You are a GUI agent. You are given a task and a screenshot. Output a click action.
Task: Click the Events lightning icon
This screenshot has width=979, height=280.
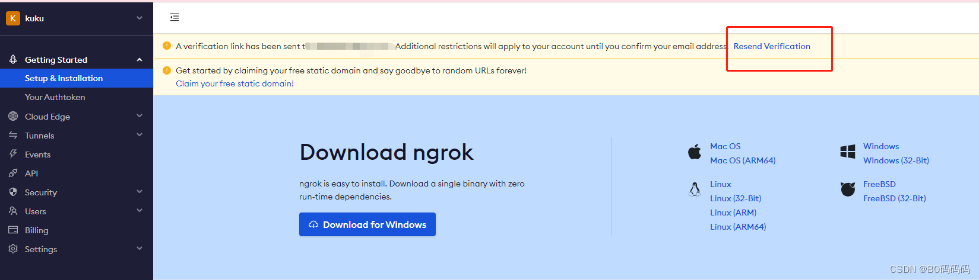point(13,154)
